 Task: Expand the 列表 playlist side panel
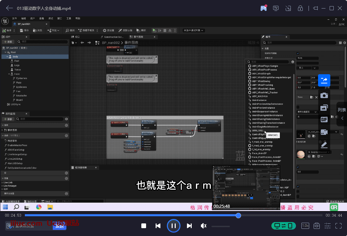342,114
